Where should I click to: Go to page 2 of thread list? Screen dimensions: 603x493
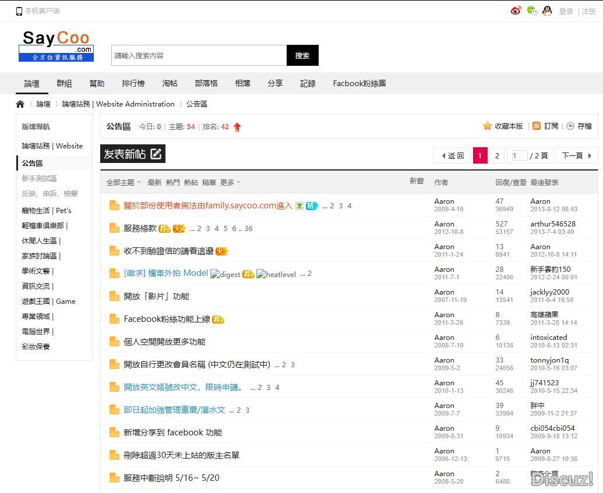[x=496, y=155]
